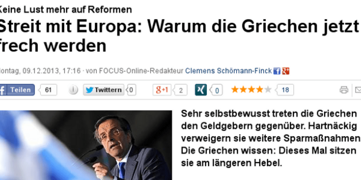Image resolution: width=361 pixels, height=180 pixels.
Task: Print the article using the printer icon
Action: coord(344,90)
